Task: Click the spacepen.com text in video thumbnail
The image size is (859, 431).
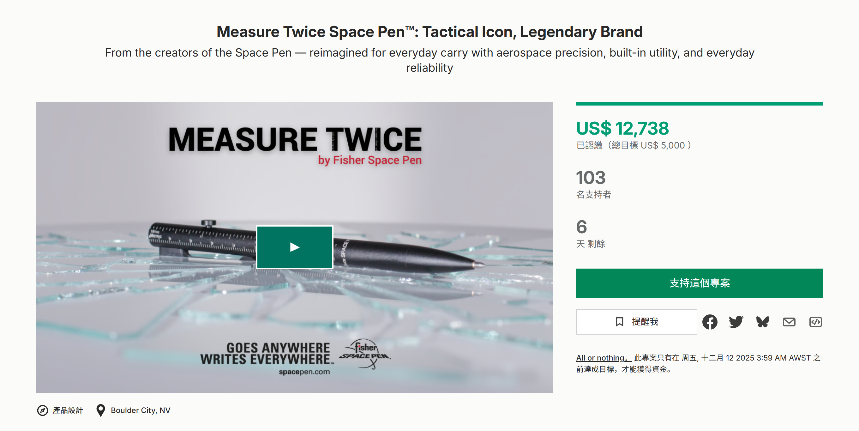Action: click(x=304, y=372)
